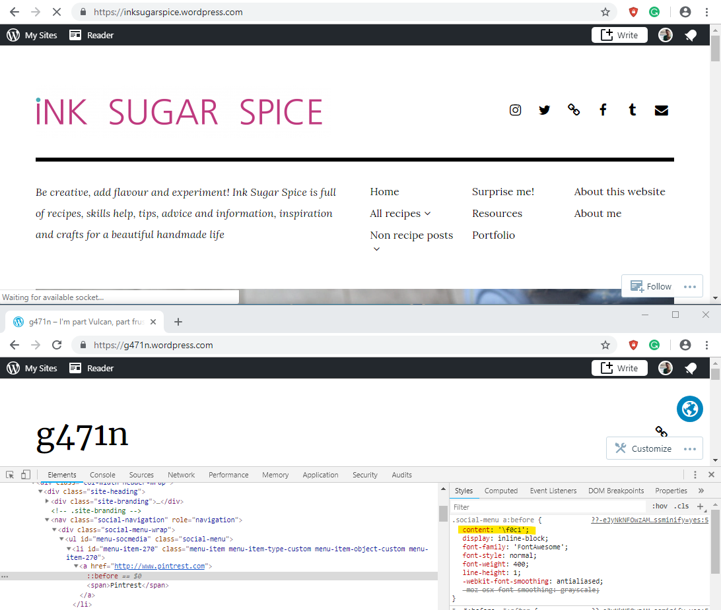
Task: Collapse the social-menu-wrap div node
Action: (54, 530)
